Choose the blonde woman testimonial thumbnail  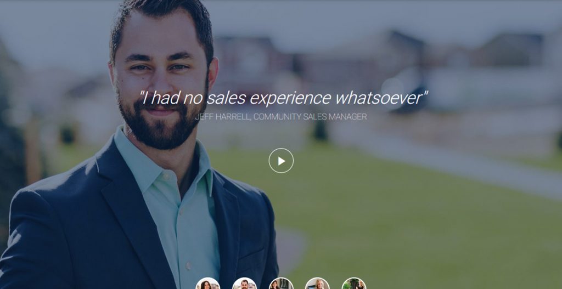(x=317, y=284)
